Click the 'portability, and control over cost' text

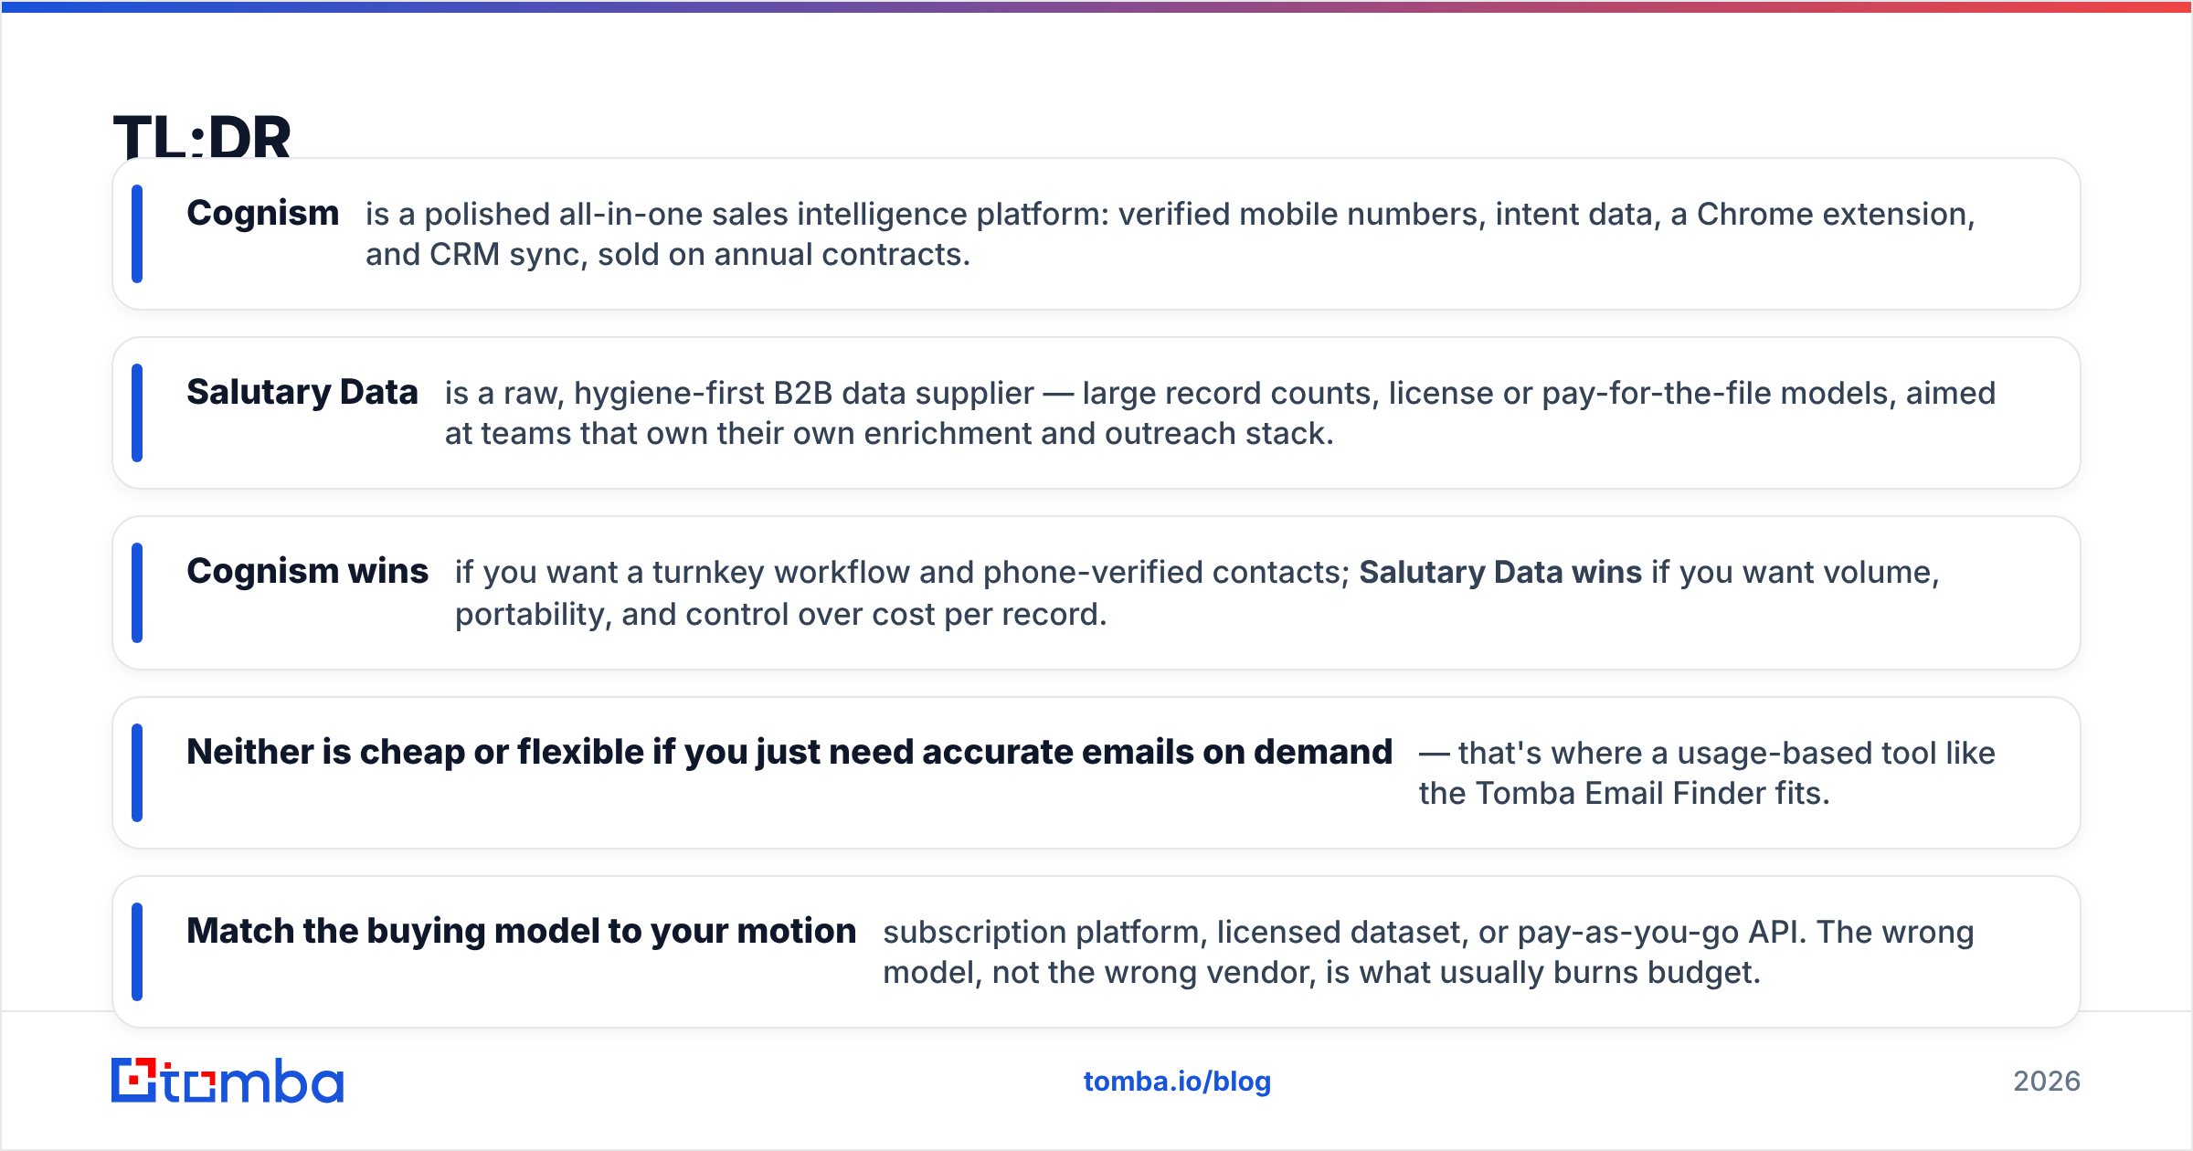coord(781,614)
